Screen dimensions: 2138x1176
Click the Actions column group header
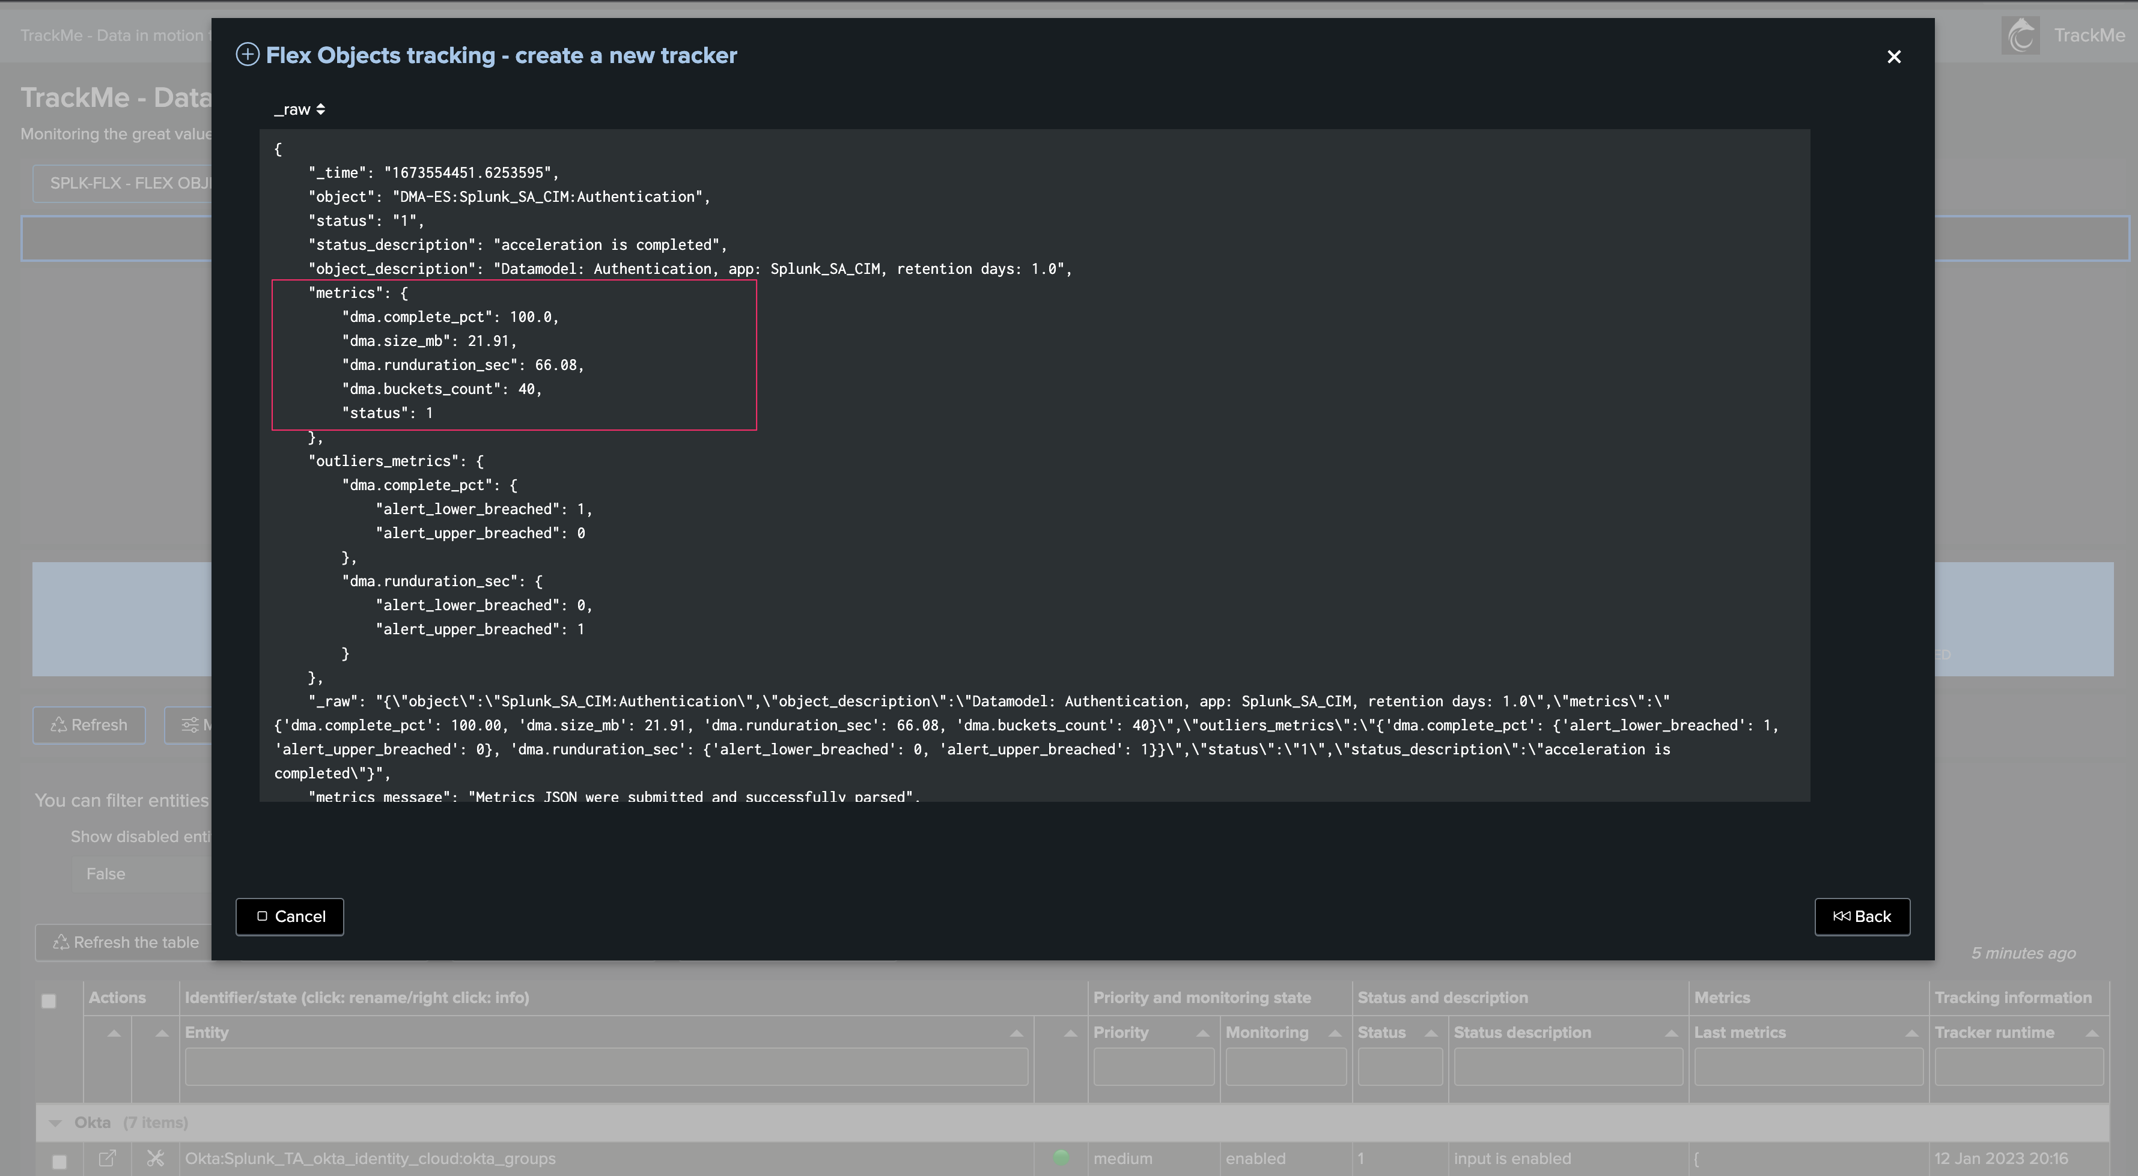point(117,998)
